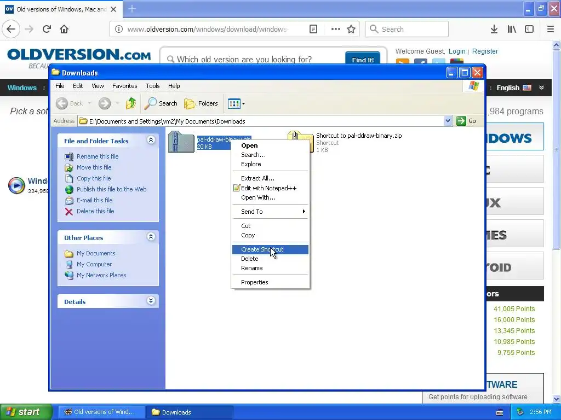561x420 pixels.
Task: Collapse Other Places panel
Action: click(x=151, y=236)
